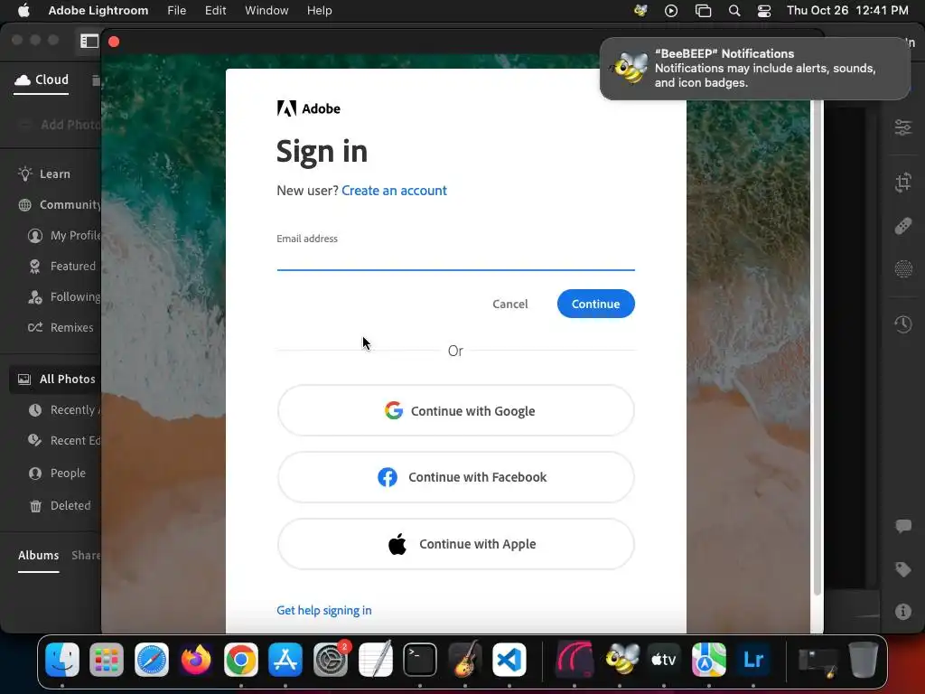Choose Continue with Google
This screenshot has height=694, width=925.
[x=455, y=411]
